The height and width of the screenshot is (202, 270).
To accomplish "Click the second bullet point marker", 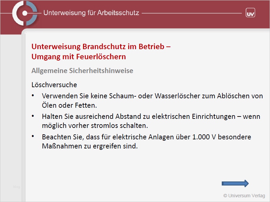I will pyautogui.click(x=33, y=116).
